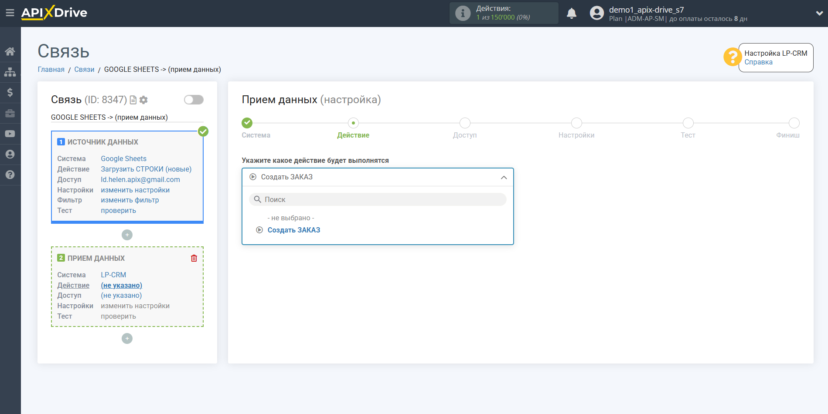Go to the Доступ step
828x414 pixels.
465,123
